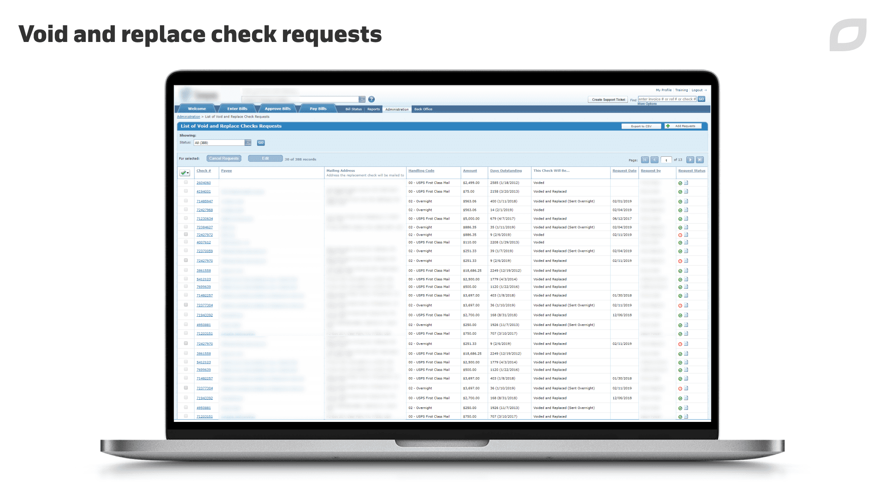Select the row checkbox for check 72427968
885x498 pixels.
(186, 209)
